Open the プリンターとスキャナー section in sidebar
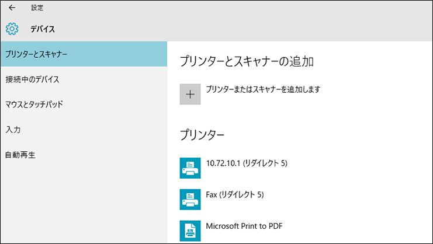This screenshot has height=244, width=433. coord(84,54)
